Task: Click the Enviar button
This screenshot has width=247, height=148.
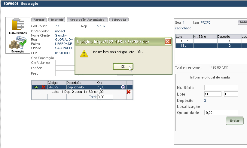Action: point(235,121)
